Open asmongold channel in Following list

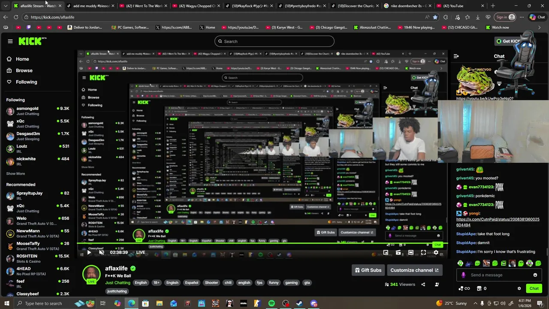point(38,111)
